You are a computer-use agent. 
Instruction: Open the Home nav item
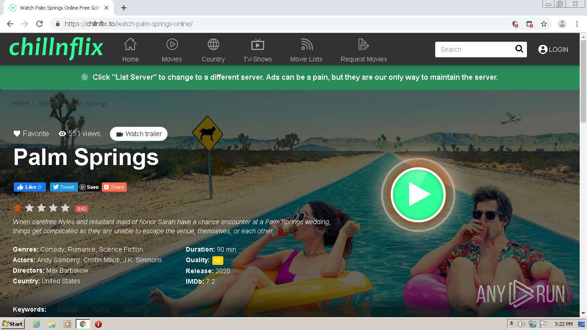(130, 50)
